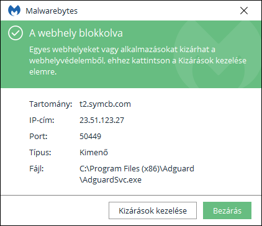This screenshot has height=226, width=262.
Task: Select the blocked domain t2.symcb.com
Action: pyautogui.click(x=105, y=104)
